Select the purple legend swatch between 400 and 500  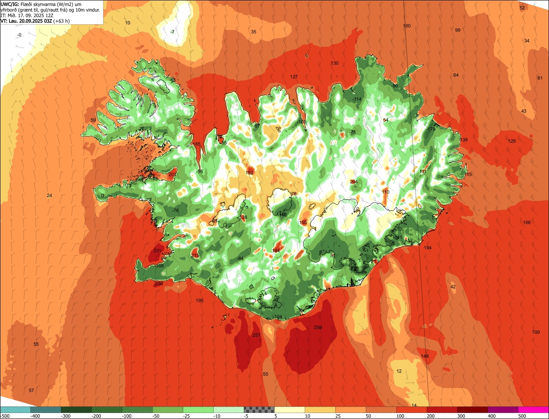pyautogui.click(x=503, y=410)
